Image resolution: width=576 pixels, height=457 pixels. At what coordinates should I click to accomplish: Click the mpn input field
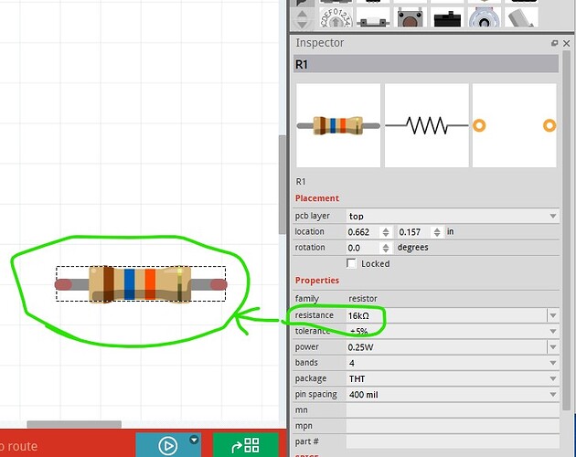coord(451,426)
